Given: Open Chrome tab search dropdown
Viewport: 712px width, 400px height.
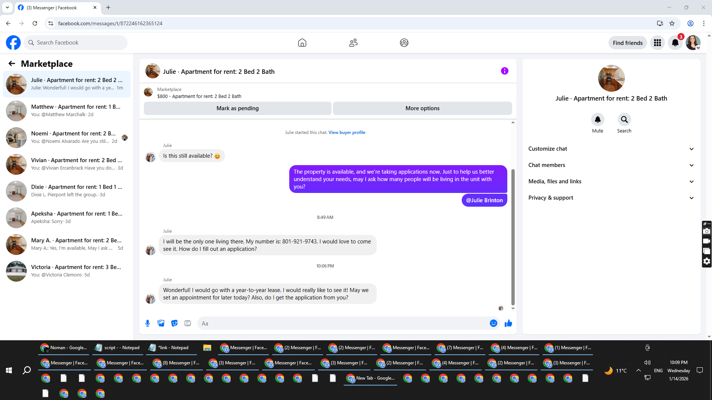Looking at the screenshot, I should pyautogui.click(x=7, y=7).
